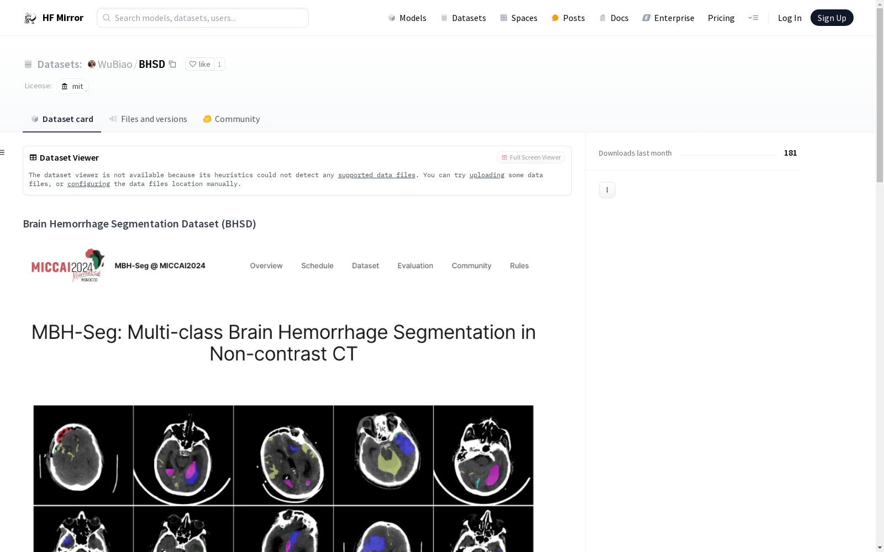This screenshot has height=552, width=884.
Task: Click the brain CT scans sample image
Action: pyautogui.click(x=283, y=478)
